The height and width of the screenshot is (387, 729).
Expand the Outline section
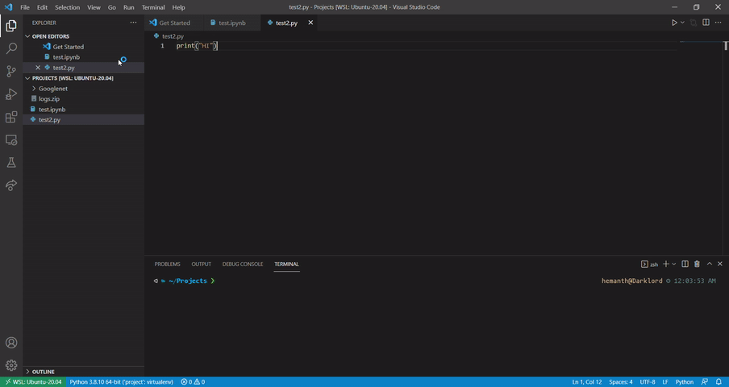pos(44,372)
